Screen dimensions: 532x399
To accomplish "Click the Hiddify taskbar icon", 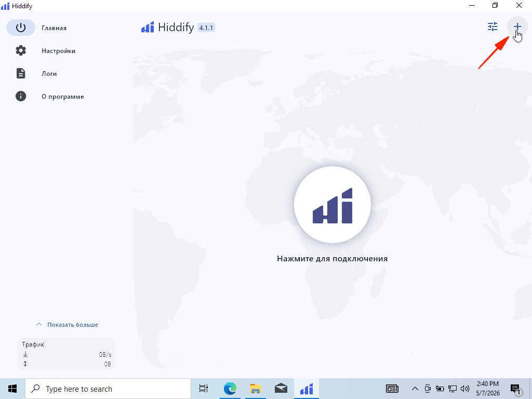I will (x=307, y=389).
